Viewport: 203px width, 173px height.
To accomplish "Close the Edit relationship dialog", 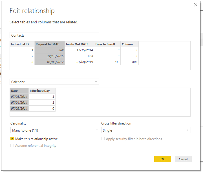I will [x=195, y=5].
